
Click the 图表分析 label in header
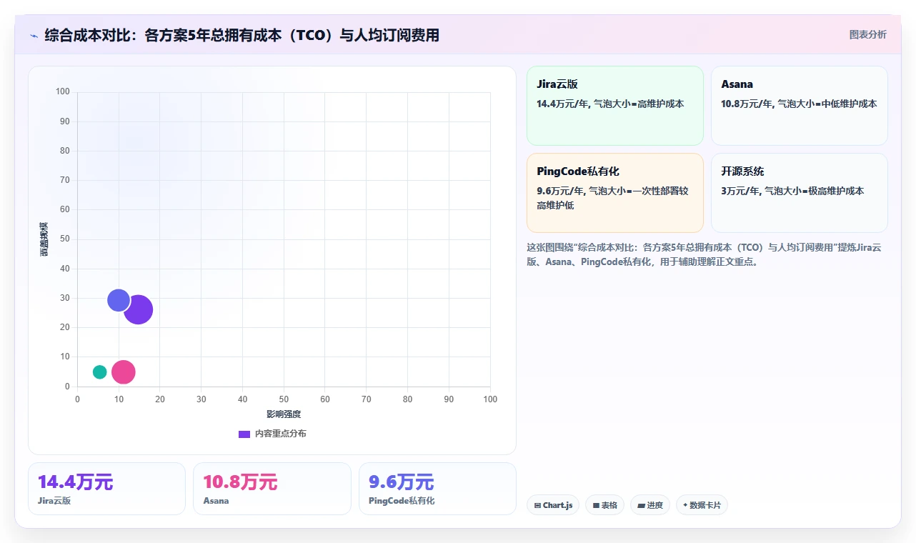click(x=867, y=34)
